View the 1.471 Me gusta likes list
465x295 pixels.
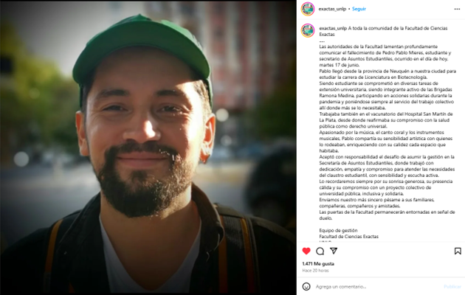[318, 263]
